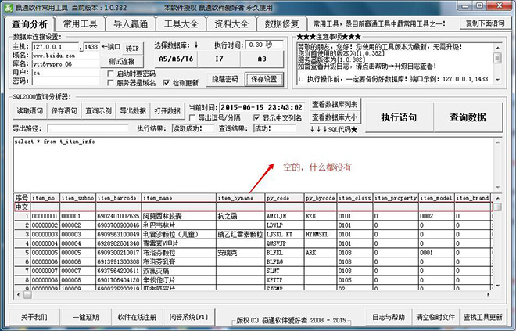
Task: Select the cell 阿莫西林胶囊
Action: pos(179,217)
